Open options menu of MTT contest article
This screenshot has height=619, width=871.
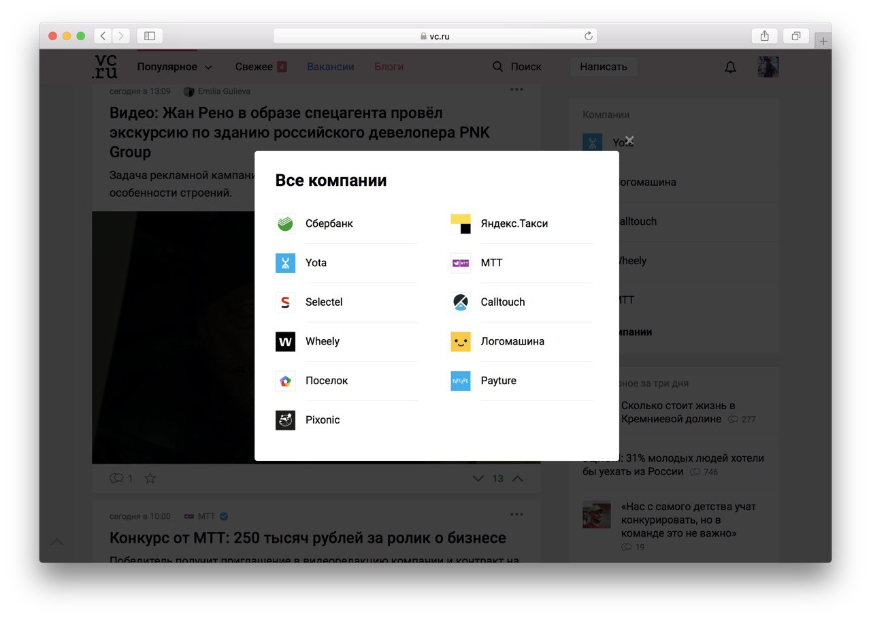pos(517,514)
